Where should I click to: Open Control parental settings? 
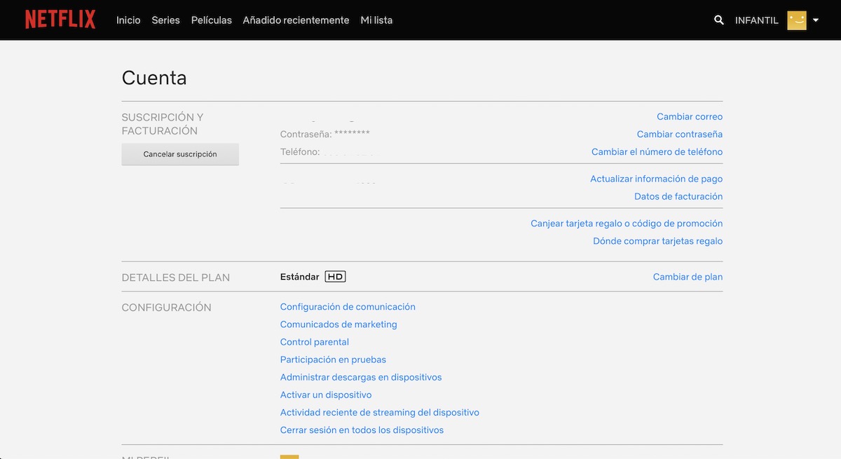click(x=314, y=342)
